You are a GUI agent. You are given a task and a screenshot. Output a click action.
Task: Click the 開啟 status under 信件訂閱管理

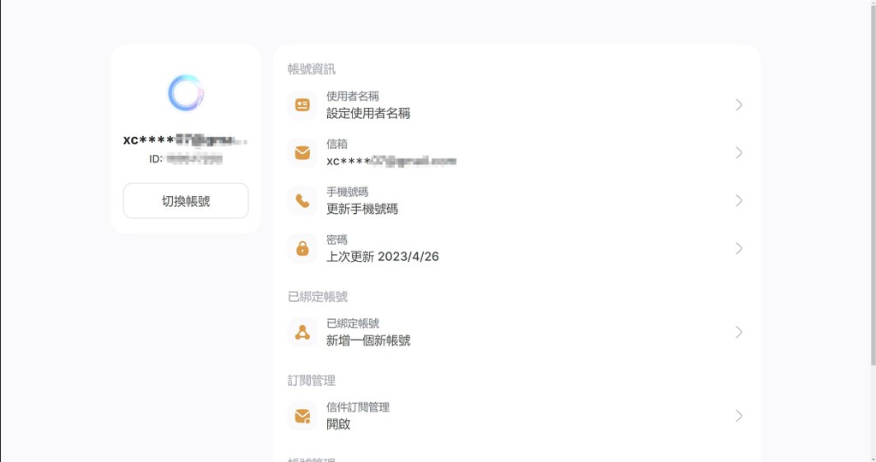click(338, 424)
